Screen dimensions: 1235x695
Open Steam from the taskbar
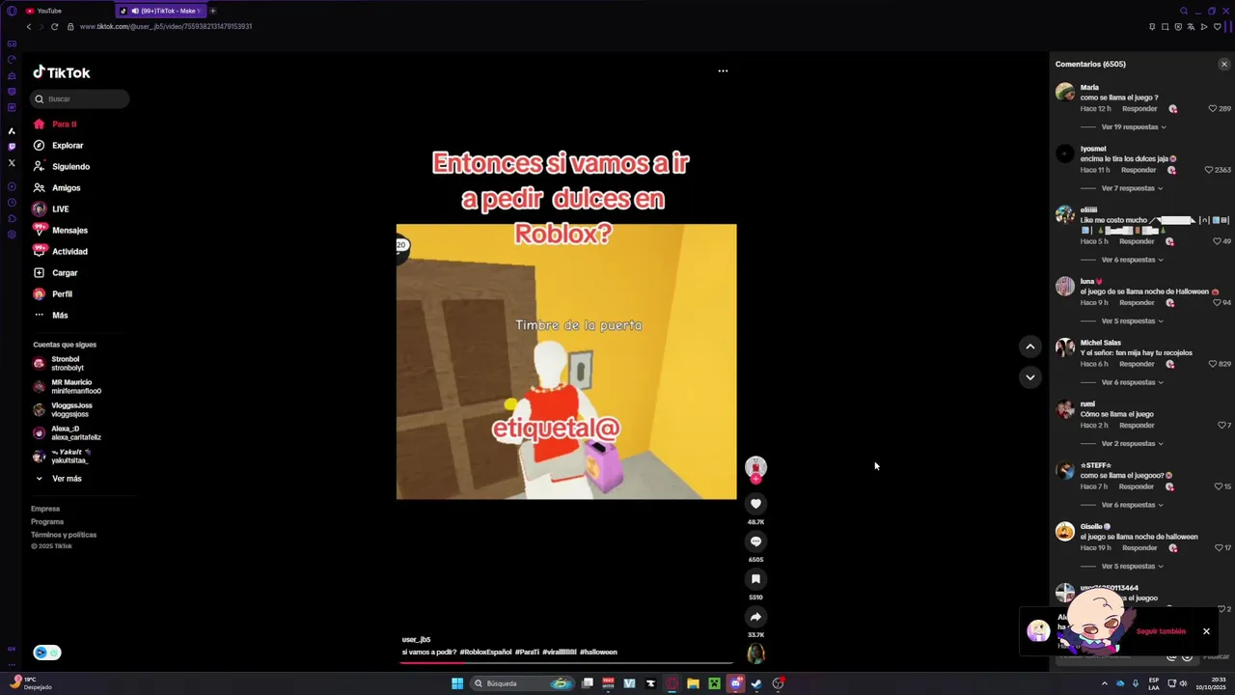(x=756, y=683)
